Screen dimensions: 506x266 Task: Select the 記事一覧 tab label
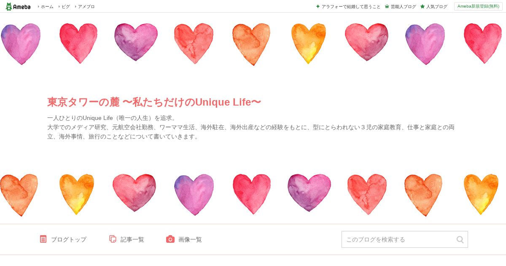(x=132, y=239)
